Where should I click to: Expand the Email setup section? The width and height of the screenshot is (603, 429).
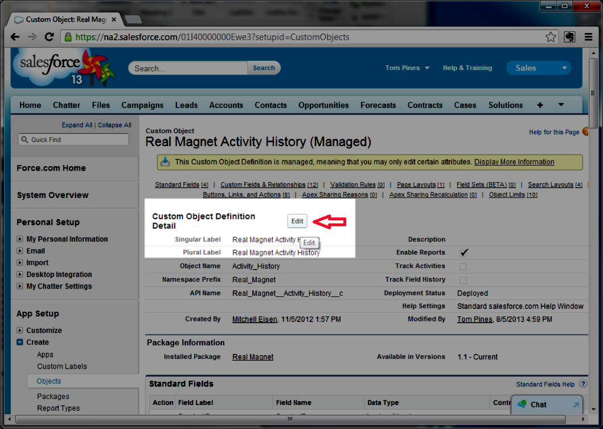(20, 251)
